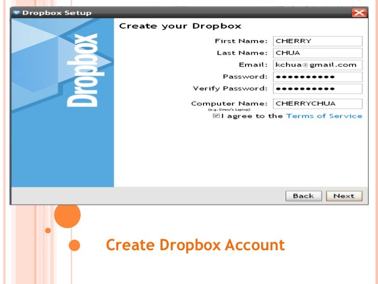This screenshot has width=378, height=284.
Task: Click the "(e.g. Drew's Laptop)" hint text
Action: click(230, 110)
